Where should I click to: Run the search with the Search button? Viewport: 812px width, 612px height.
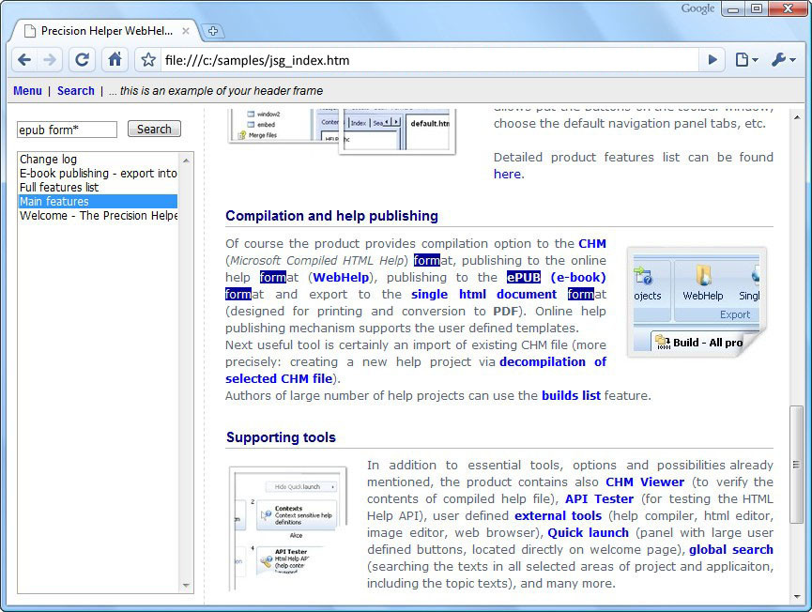click(x=154, y=129)
